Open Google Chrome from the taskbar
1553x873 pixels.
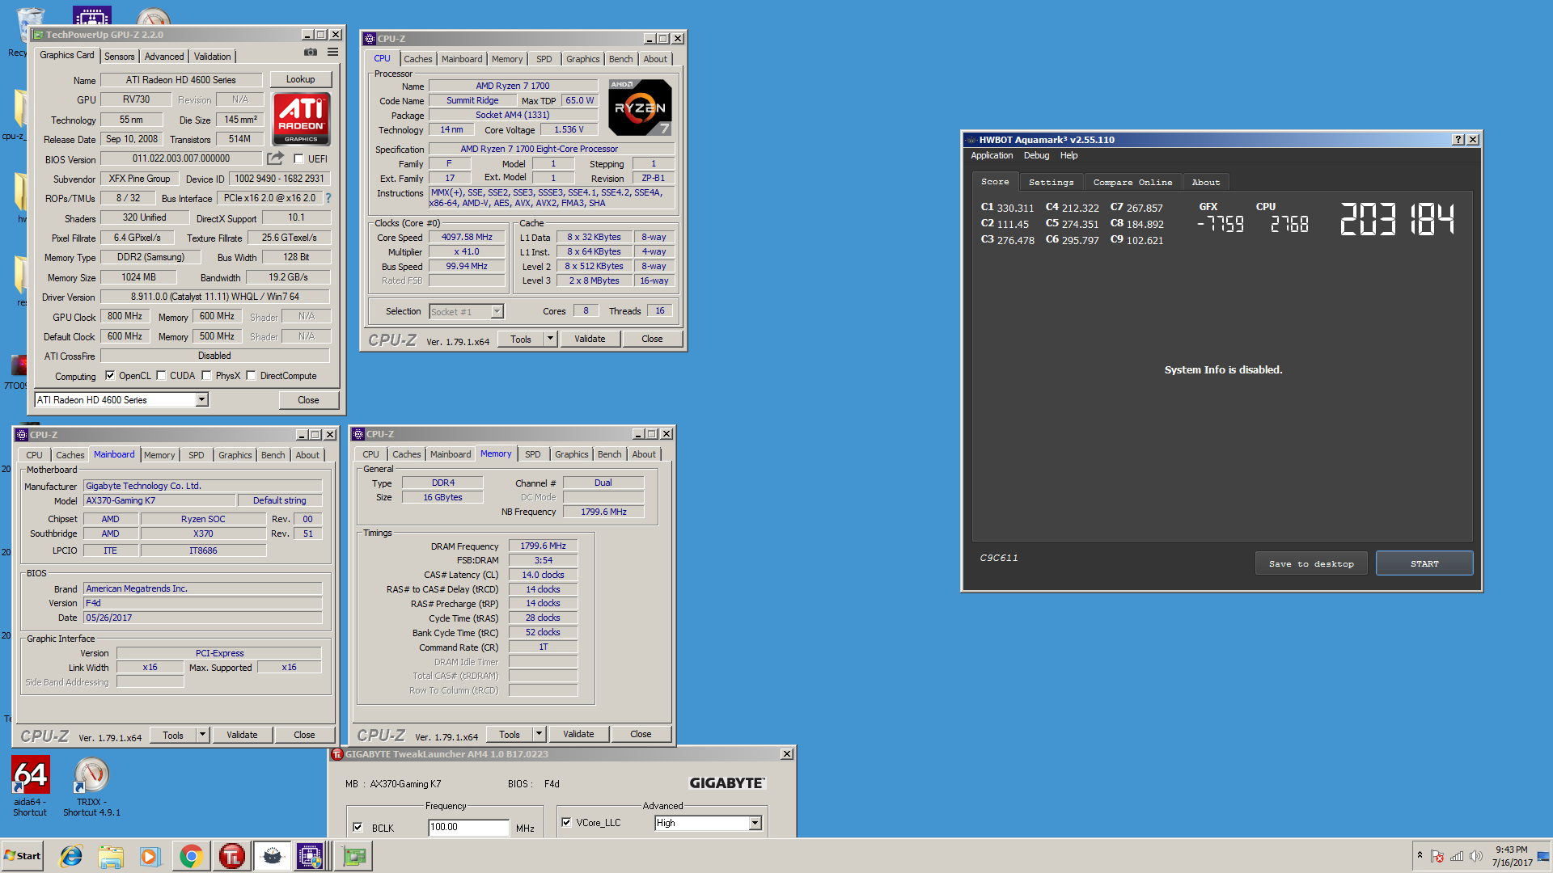pos(191,856)
